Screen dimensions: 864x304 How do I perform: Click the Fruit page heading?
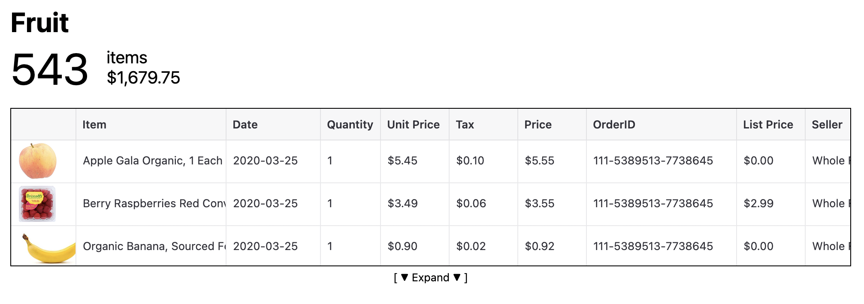39,22
